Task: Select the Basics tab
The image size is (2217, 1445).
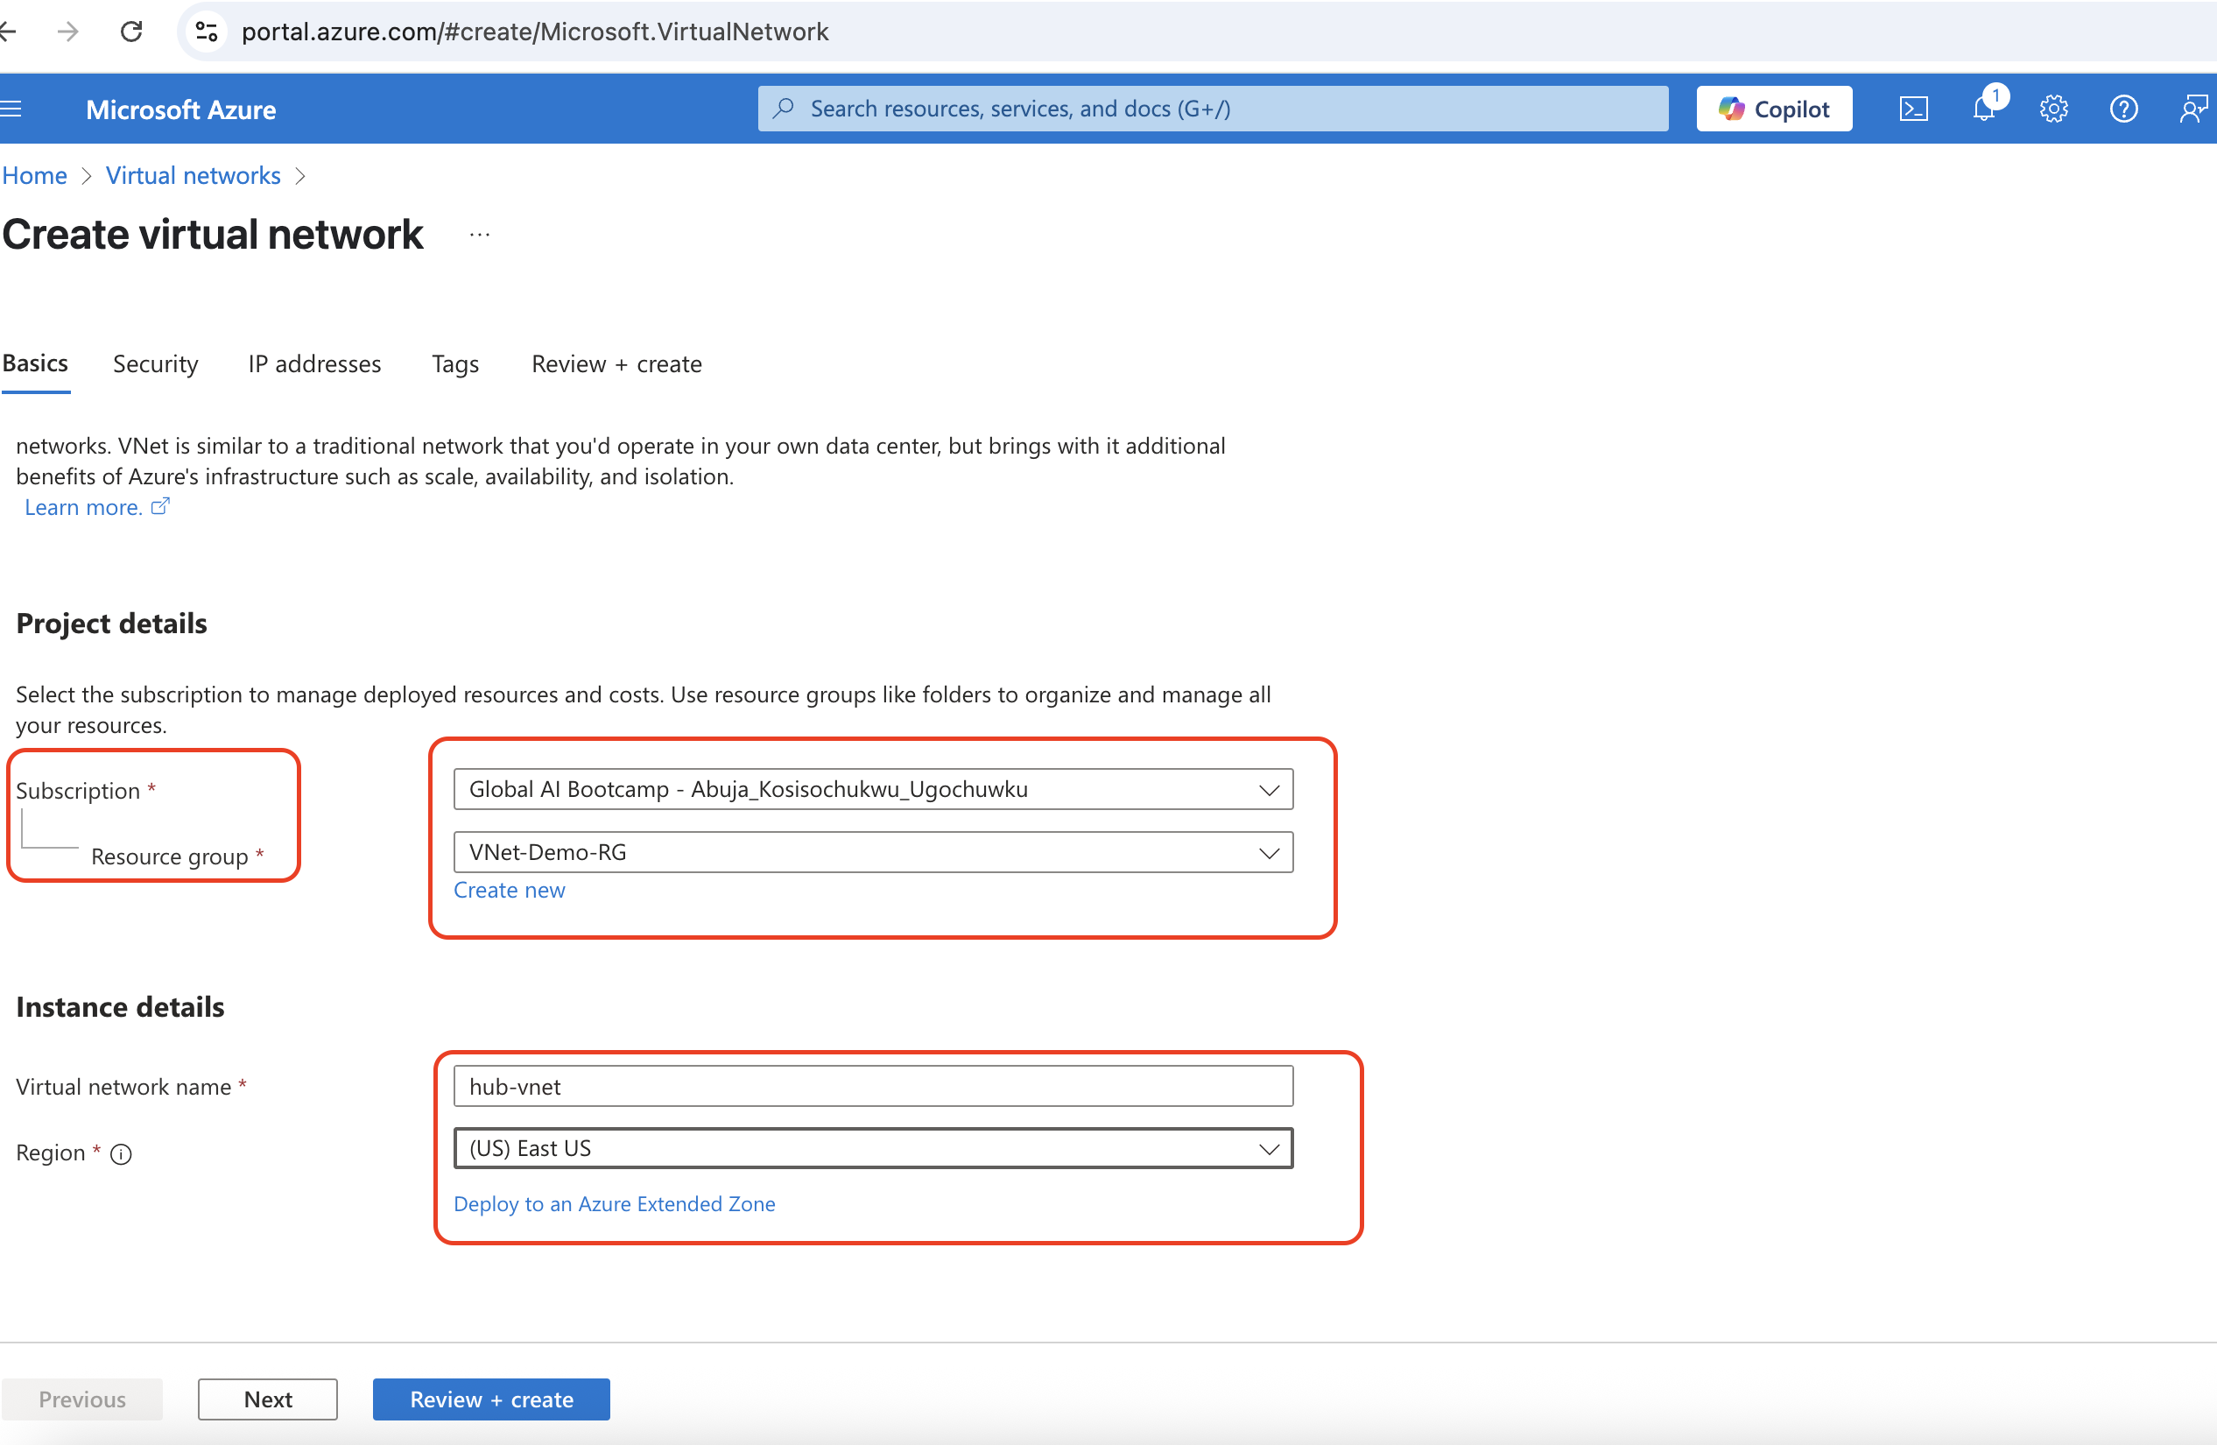Action: (35, 363)
